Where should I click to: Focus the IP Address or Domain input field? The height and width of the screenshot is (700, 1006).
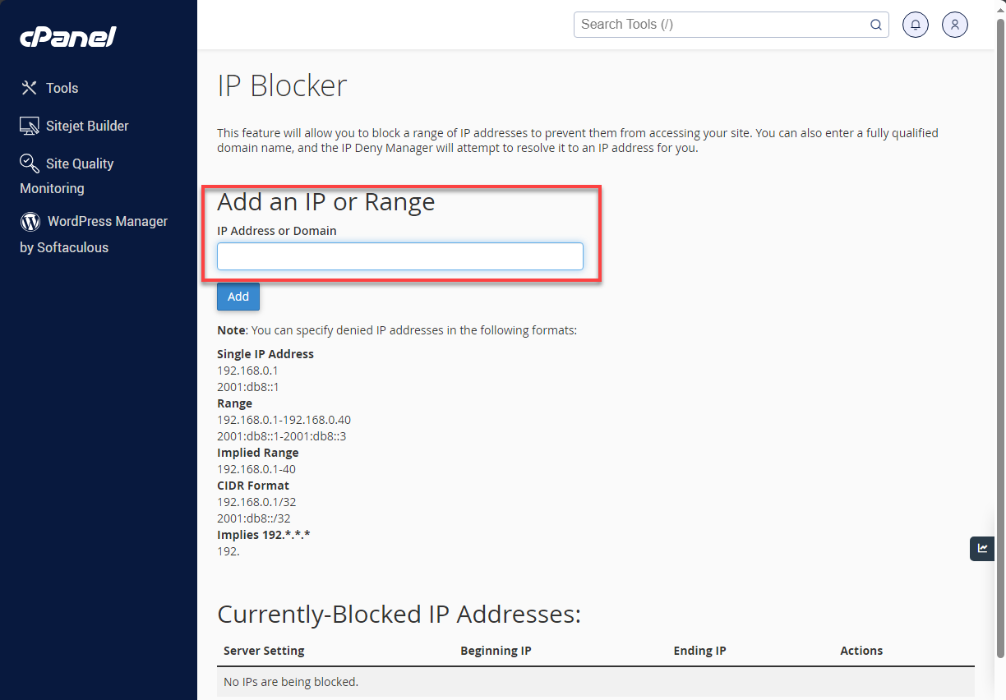pyautogui.click(x=399, y=256)
